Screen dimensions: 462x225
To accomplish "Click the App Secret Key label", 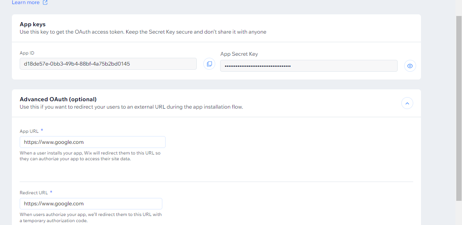I will 239,54.
